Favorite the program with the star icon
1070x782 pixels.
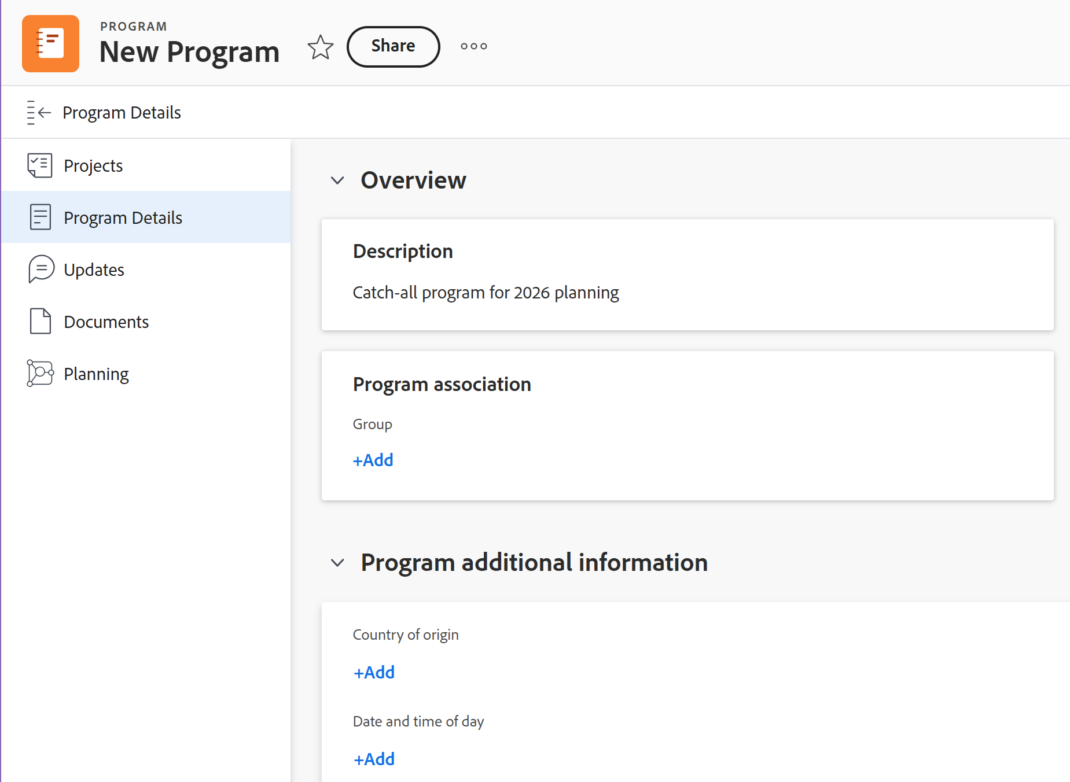tap(320, 47)
